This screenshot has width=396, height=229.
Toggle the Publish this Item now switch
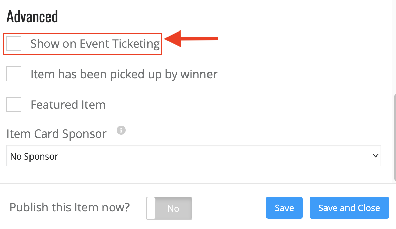click(x=169, y=208)
